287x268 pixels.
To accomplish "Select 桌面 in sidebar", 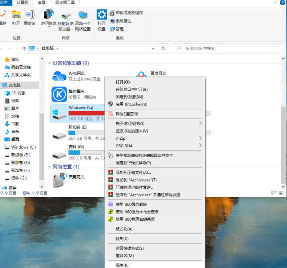I will (x=12, y=139).
